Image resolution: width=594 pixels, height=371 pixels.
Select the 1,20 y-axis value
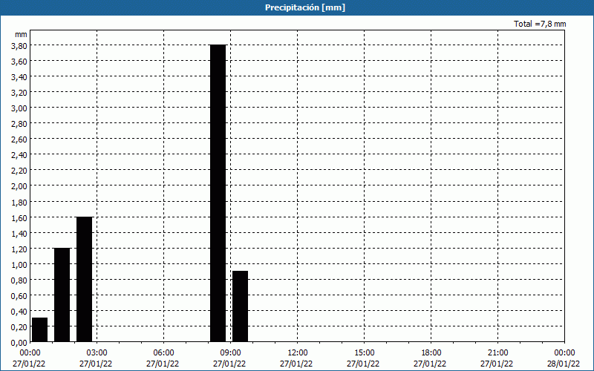click(x=19, y=249)
